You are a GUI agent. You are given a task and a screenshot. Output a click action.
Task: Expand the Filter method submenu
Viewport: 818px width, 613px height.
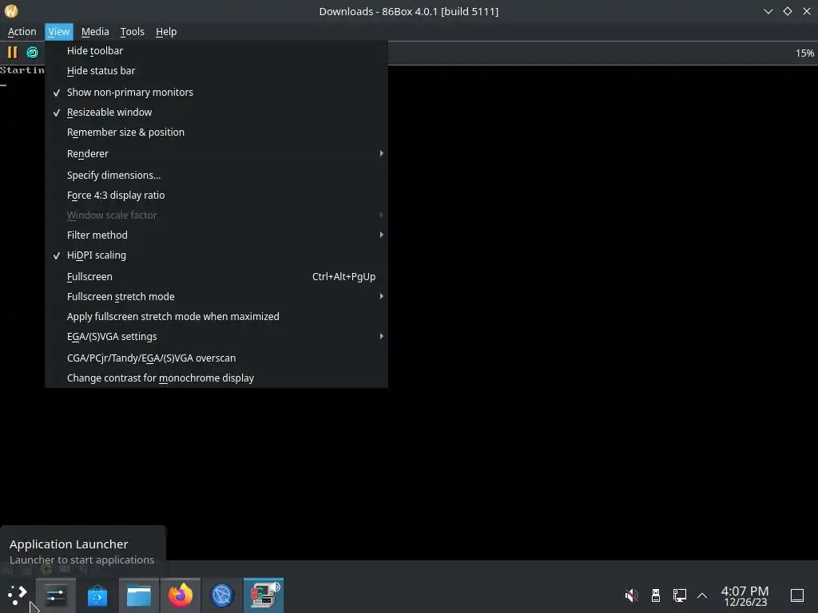(x=216, y=235)
